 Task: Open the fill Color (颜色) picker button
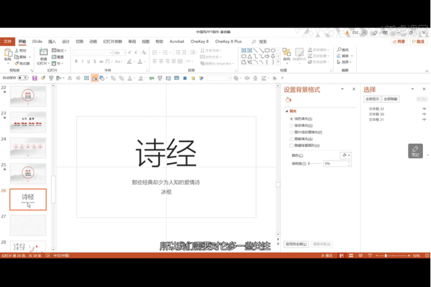(346, 156)
